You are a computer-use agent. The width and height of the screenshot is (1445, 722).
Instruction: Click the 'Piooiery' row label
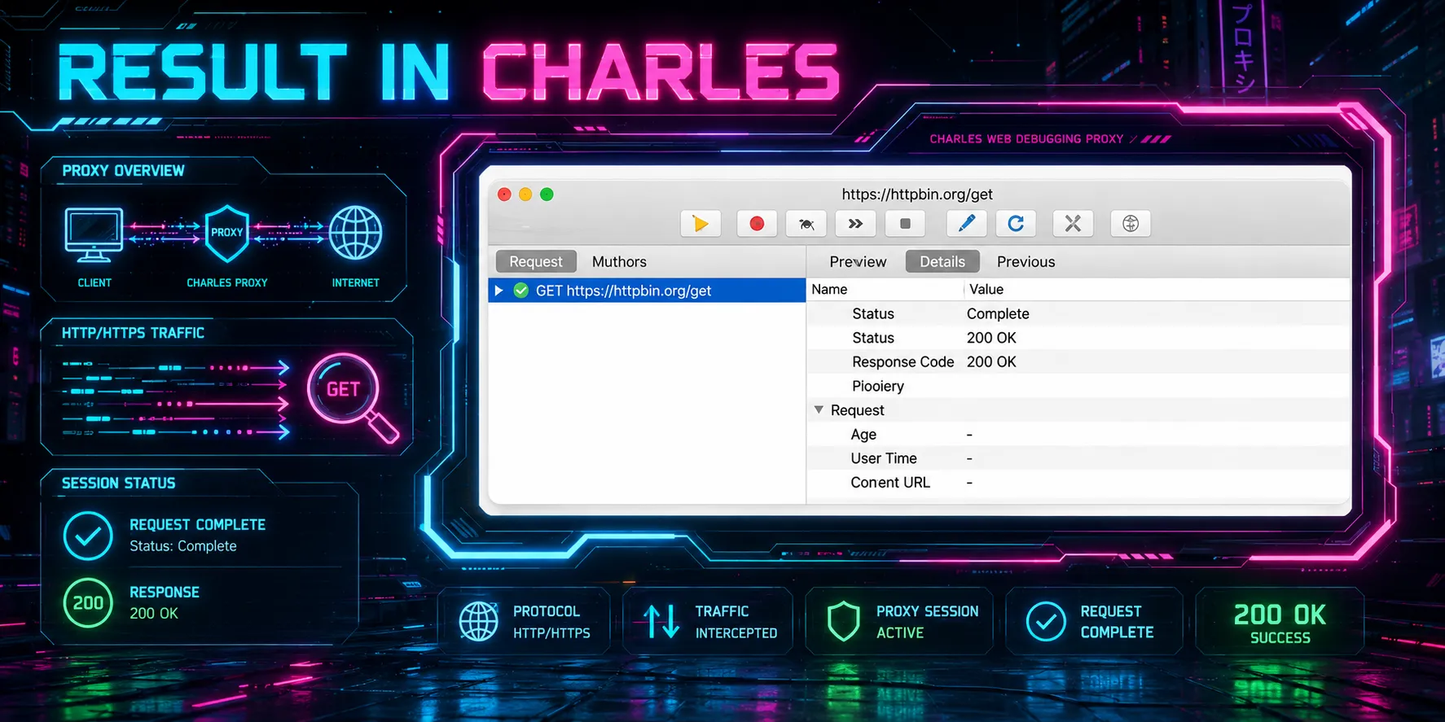pyautogui.click(x=878, y=386)
